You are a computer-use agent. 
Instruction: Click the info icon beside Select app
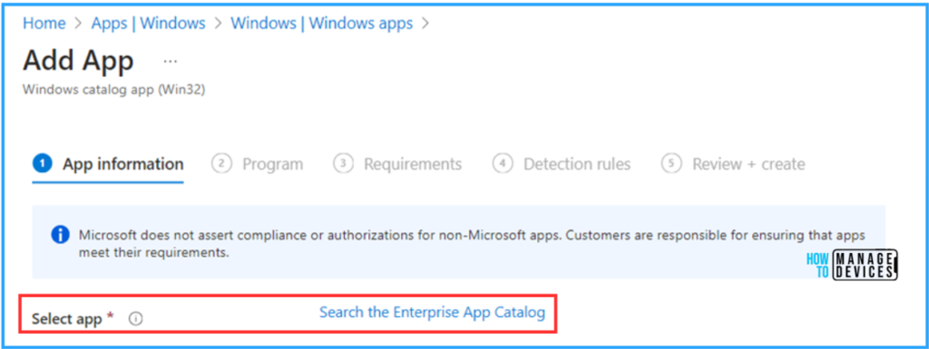point(136,319)
